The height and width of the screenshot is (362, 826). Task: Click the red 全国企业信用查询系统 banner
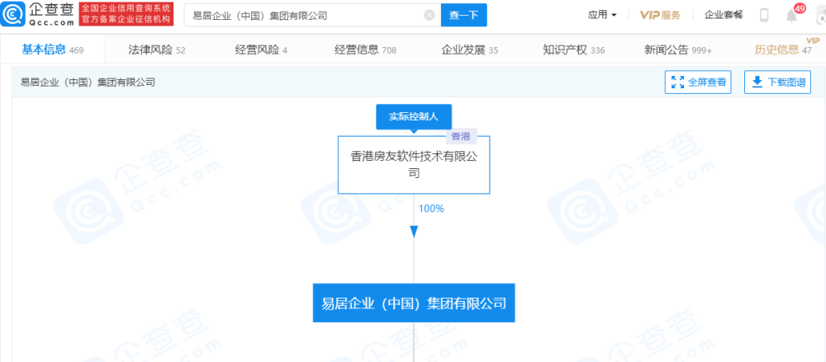click(x=126, y=14)
